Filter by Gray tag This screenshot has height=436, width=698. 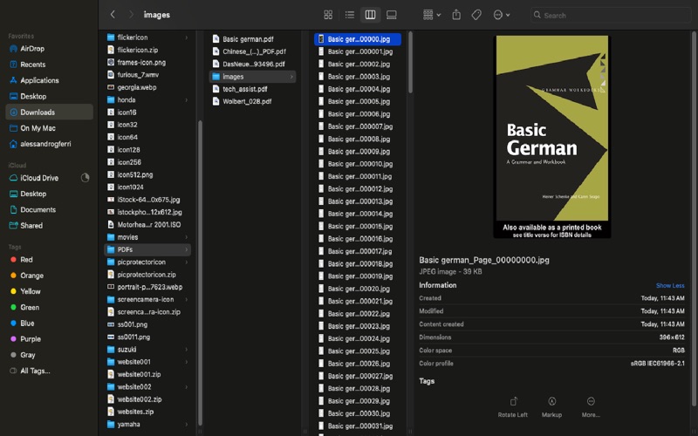49,355
